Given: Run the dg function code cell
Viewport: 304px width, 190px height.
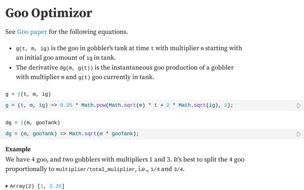Looking at the screenshot, I should click(x=298, y=134).
